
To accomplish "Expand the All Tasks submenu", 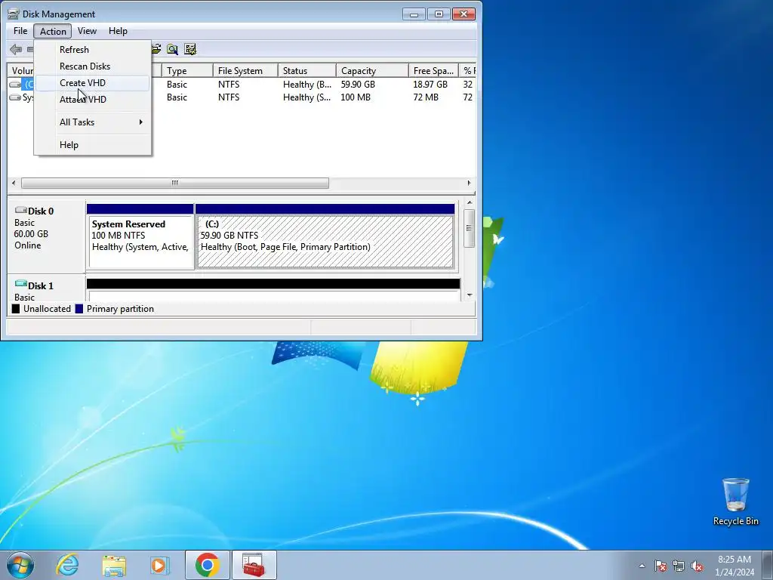I will coord(93,122).
